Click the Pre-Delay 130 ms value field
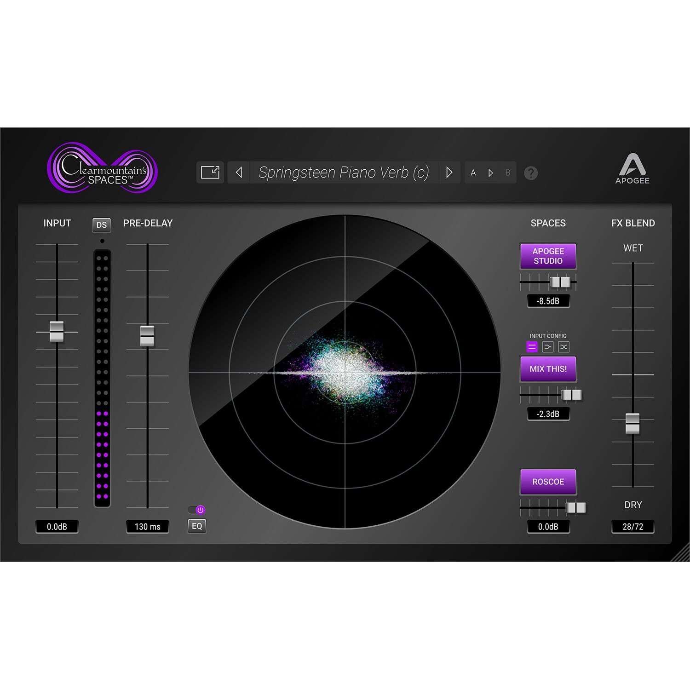Image resolution: width=690 pixels, height=690 pixels. [x=147, y=527]
